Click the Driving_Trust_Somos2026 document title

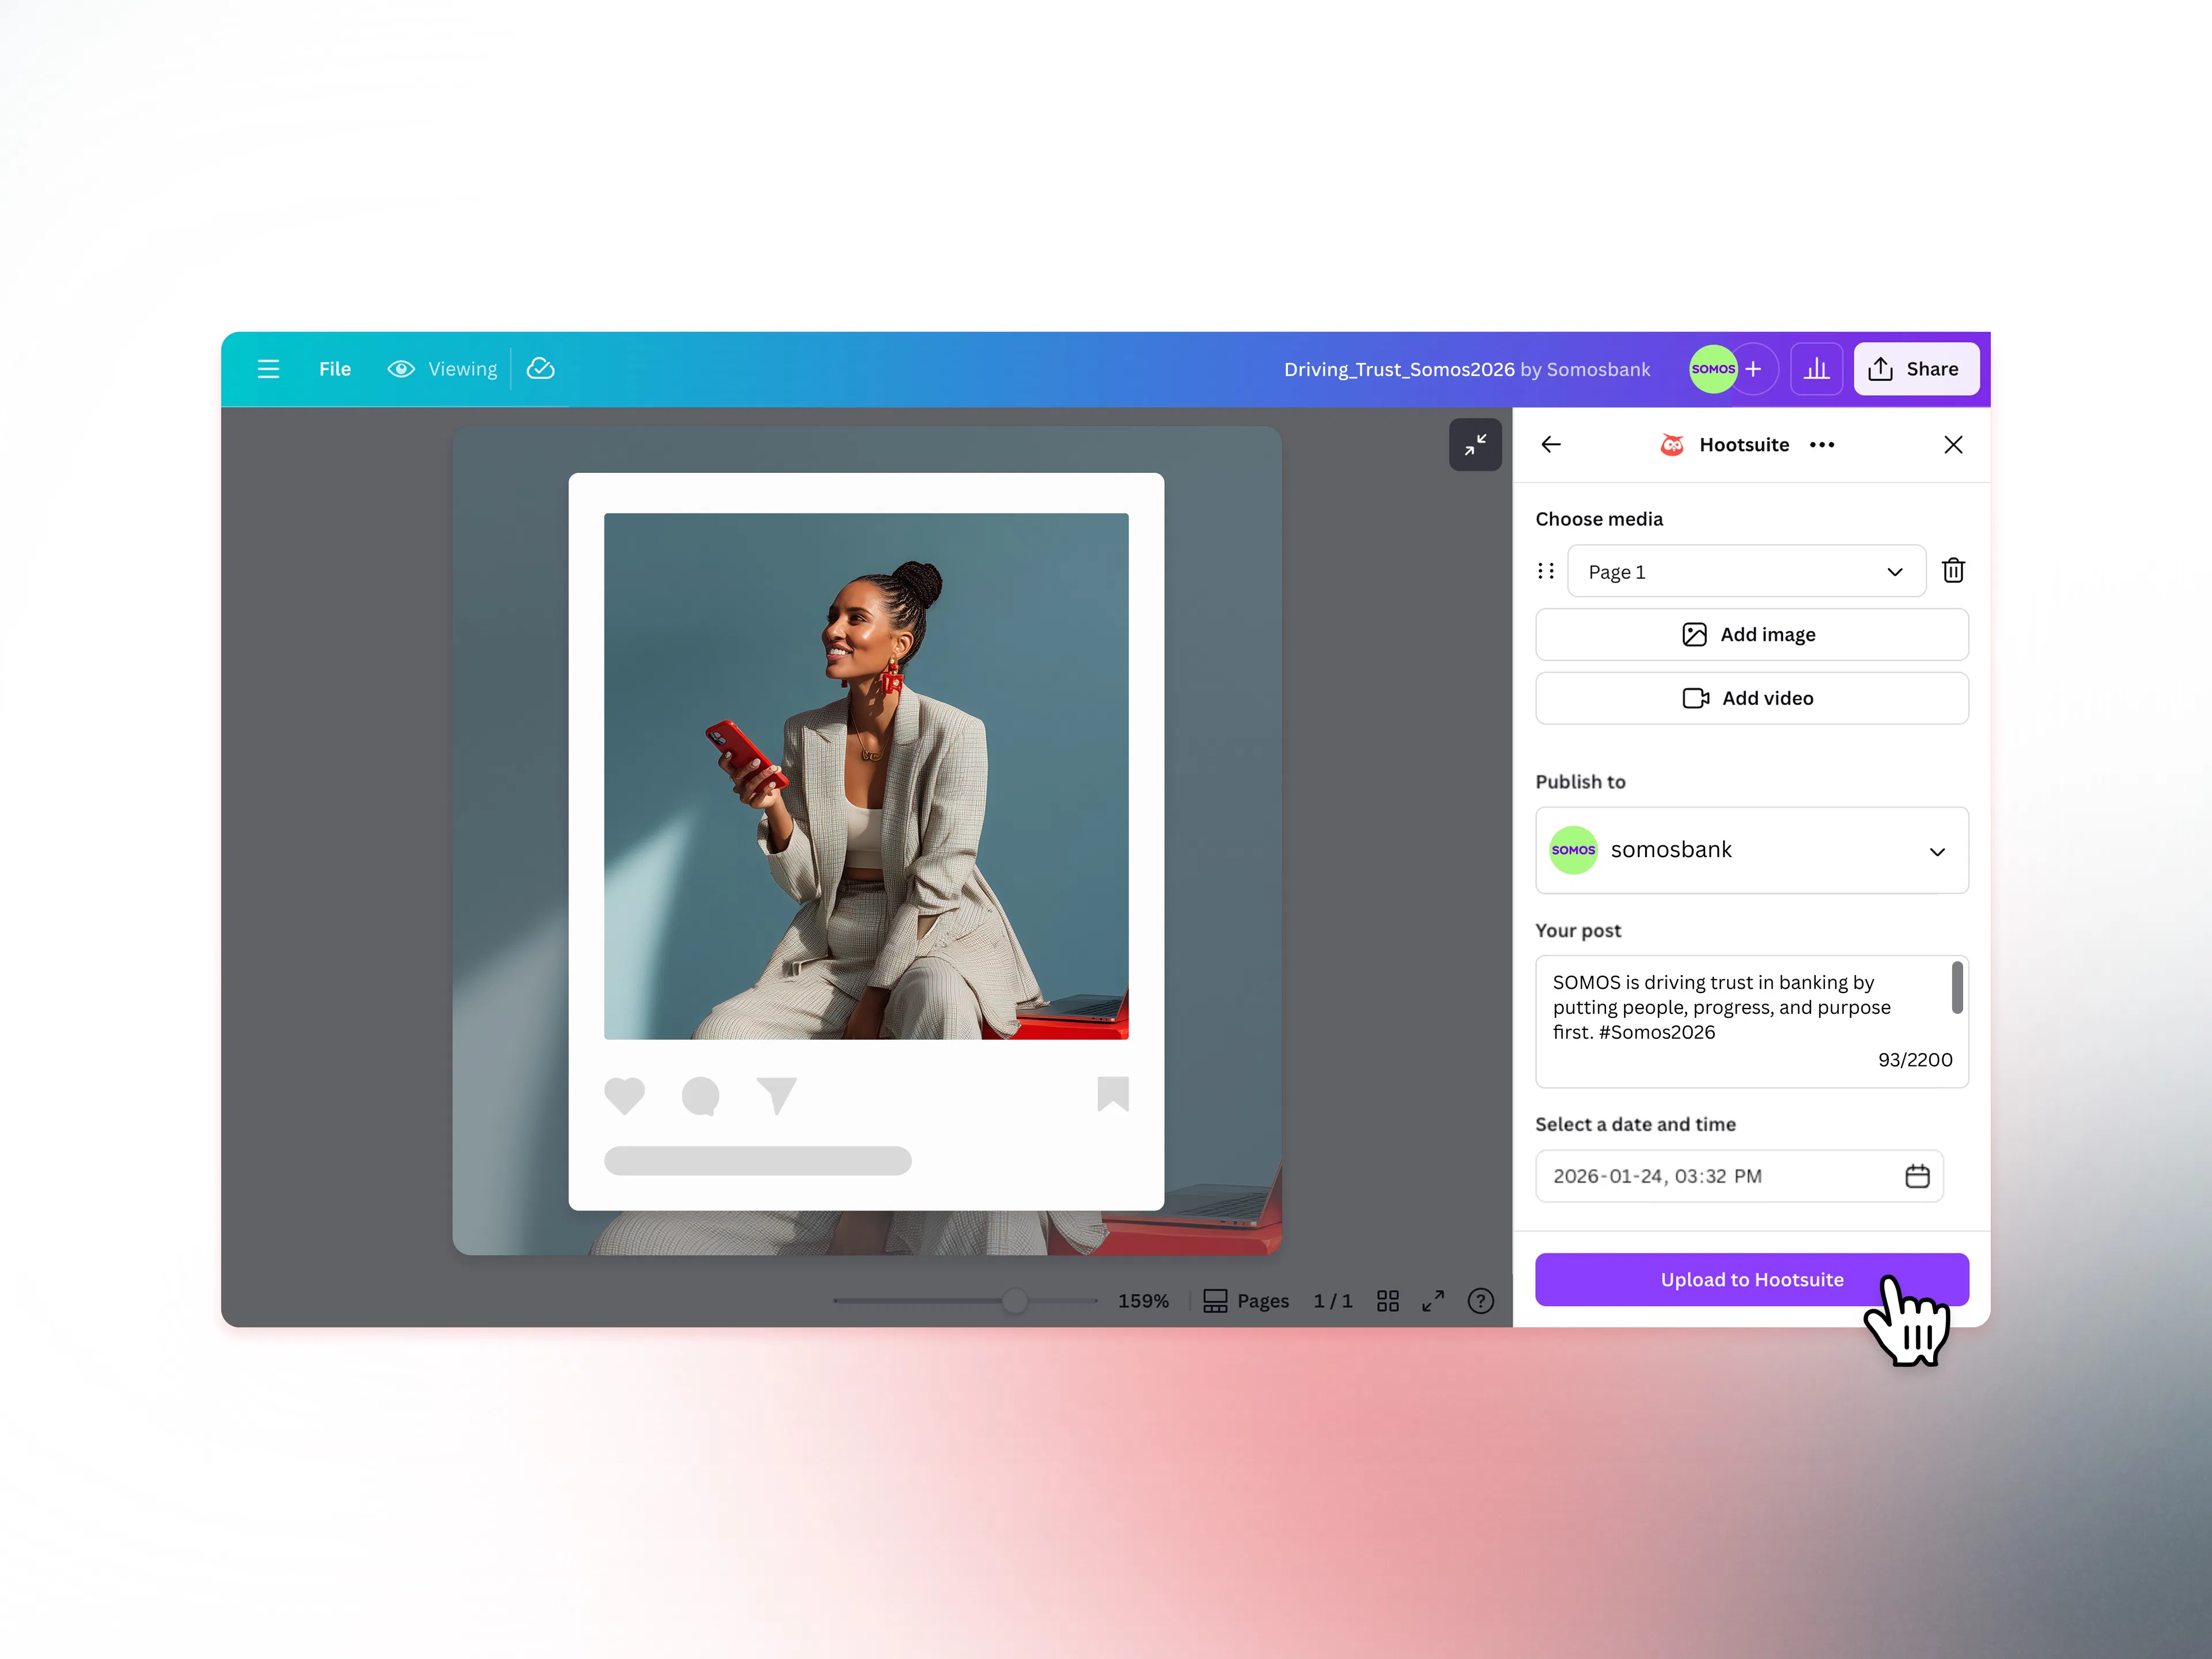click(1399, 369)
